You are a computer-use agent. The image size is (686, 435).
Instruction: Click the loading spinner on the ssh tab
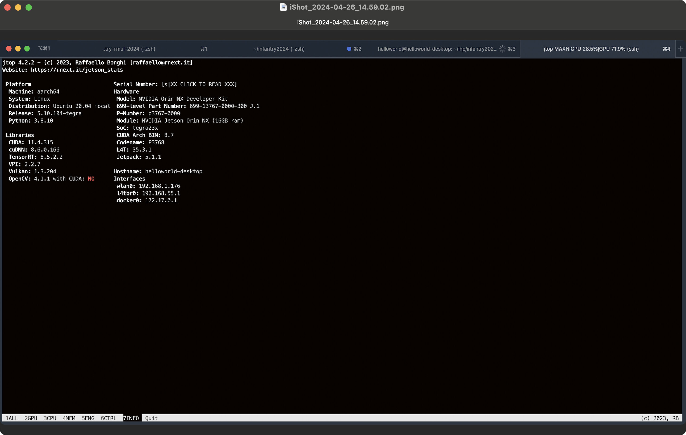coord(502,49)
